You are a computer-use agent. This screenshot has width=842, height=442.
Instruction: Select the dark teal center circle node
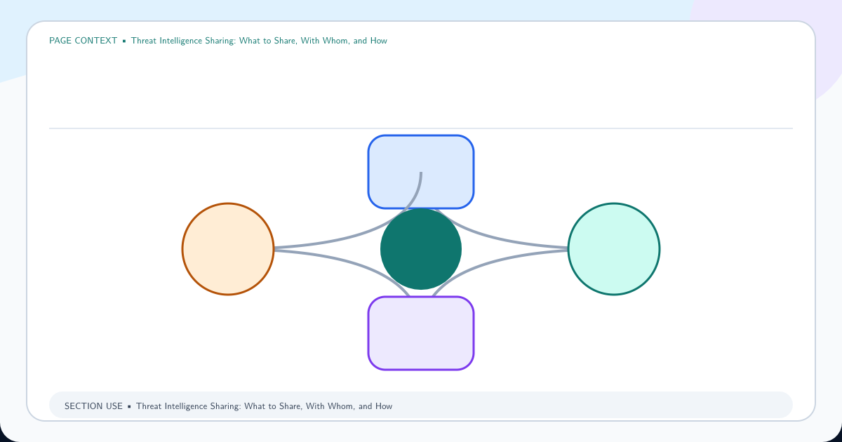point(421,249)
